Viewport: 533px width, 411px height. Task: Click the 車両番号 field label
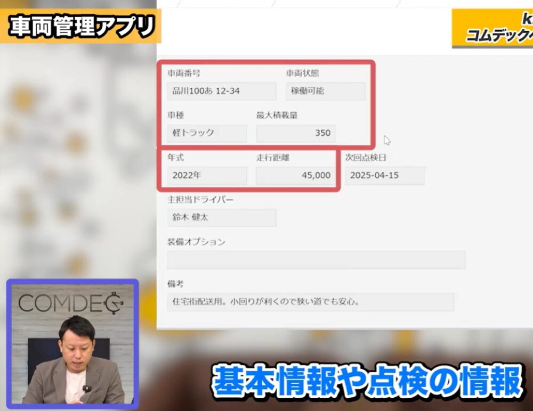click(184, 73)
